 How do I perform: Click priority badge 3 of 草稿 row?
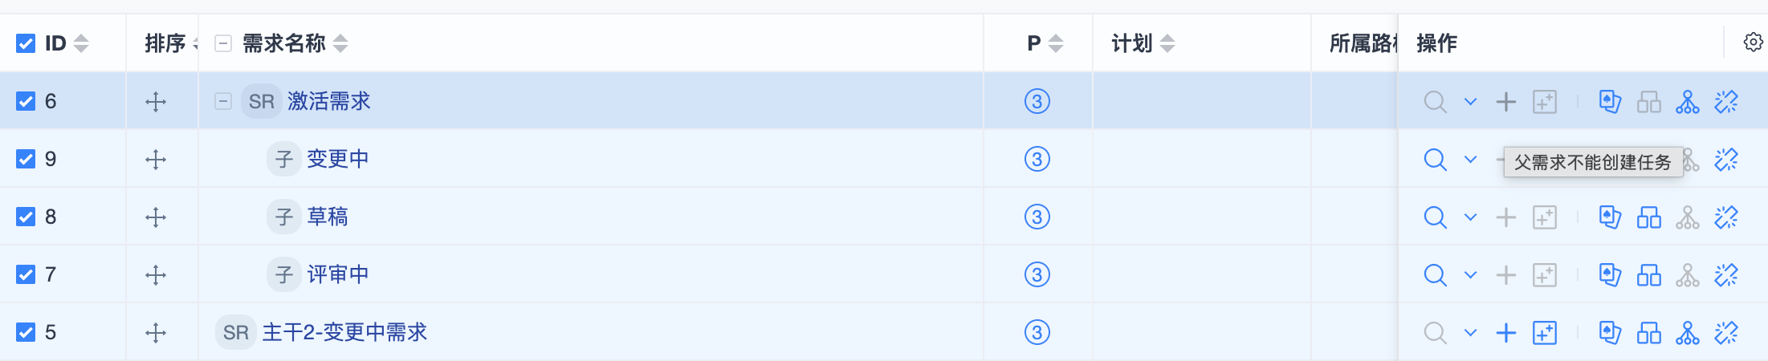[1037, 217]
